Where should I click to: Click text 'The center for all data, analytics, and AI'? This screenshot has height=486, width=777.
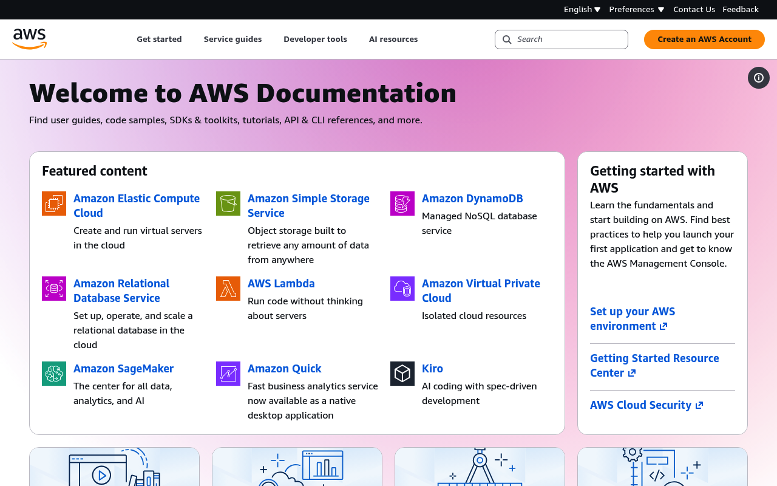point(123,394)
